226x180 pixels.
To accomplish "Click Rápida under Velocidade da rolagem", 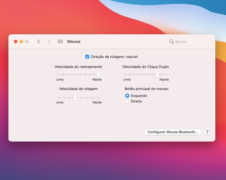I will (x=97, y=102).
